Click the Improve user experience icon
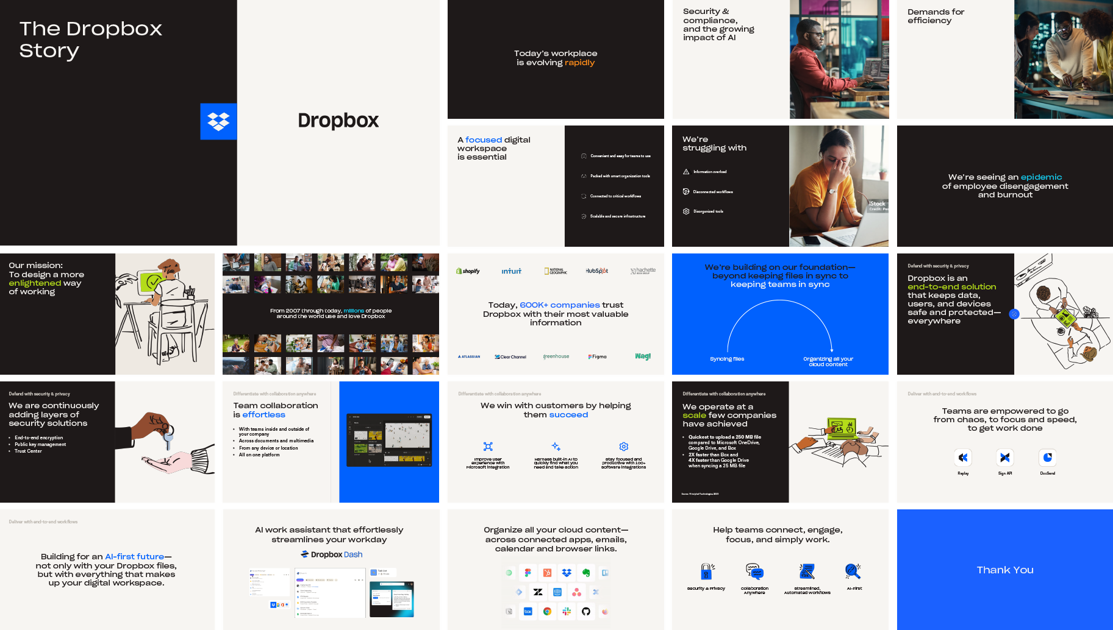1113x630 pixels. (488, 447)
